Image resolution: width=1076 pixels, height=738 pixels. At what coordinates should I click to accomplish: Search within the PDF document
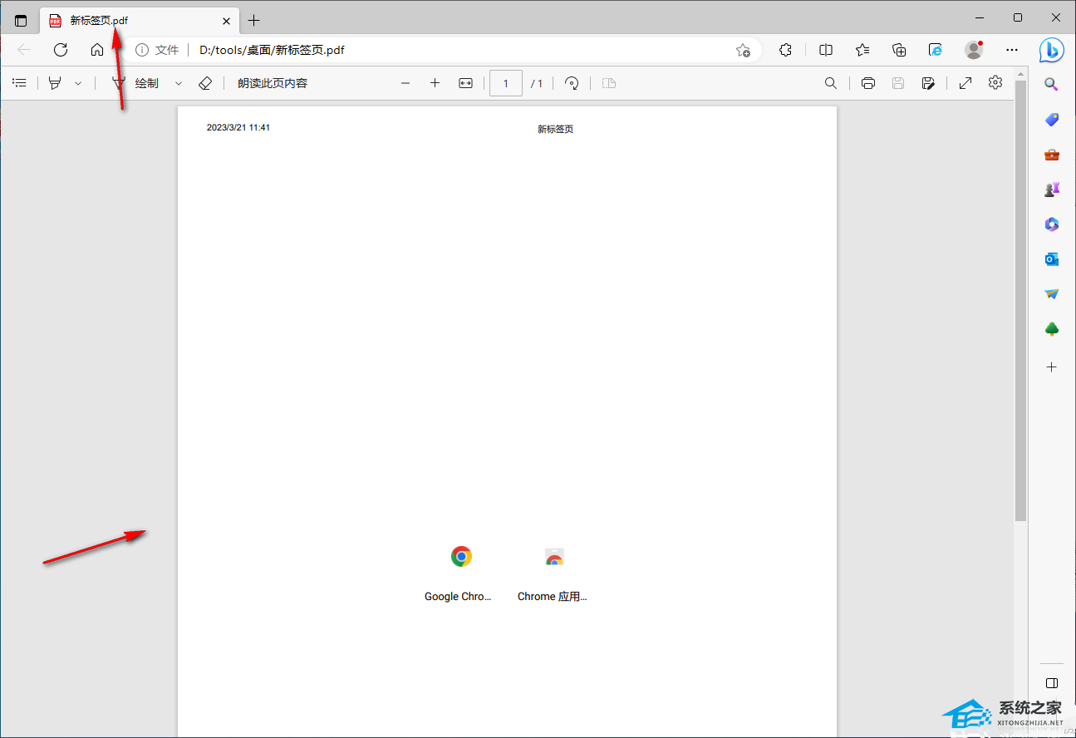(831, 83)
